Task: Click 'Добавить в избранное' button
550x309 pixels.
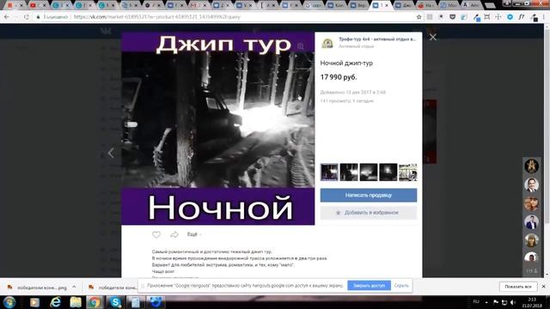Action: 369,213
